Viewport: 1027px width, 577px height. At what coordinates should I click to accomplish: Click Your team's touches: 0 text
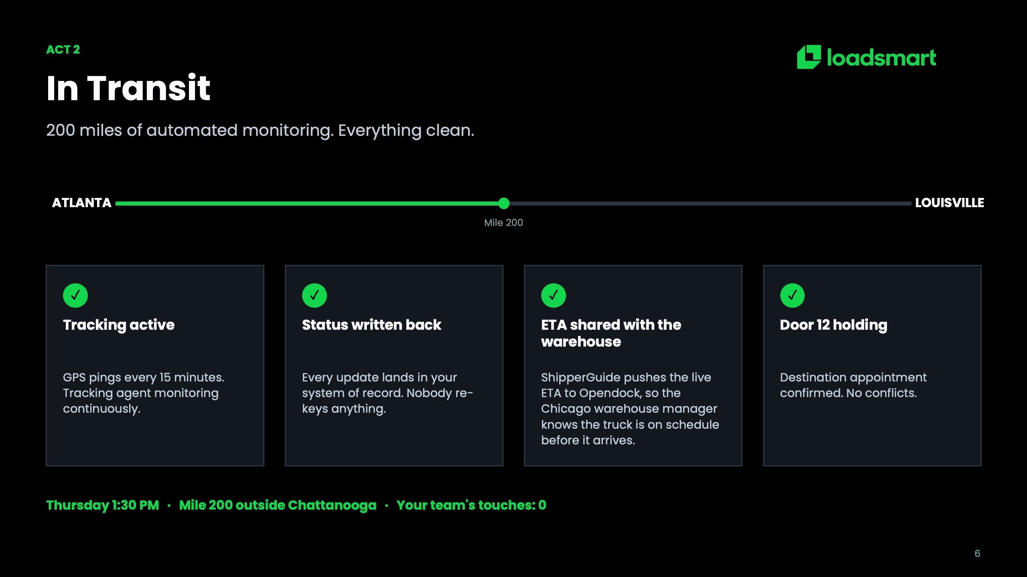point(471,505)
